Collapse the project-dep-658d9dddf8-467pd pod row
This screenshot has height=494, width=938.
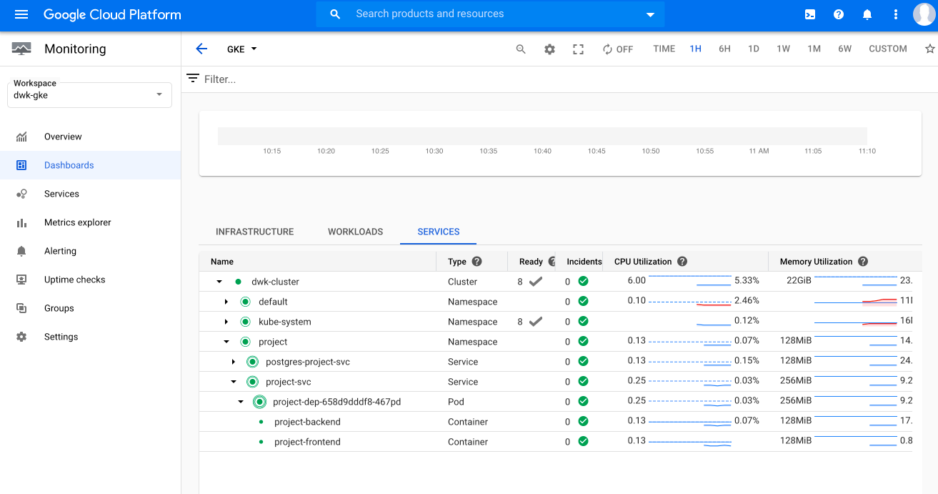click(x=241, y=402)
